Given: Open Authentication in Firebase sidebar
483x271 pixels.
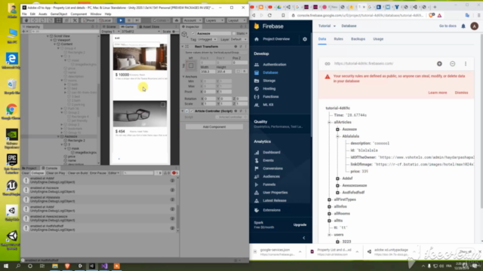Looking at the screenshot, I should [x=274, y=65].
